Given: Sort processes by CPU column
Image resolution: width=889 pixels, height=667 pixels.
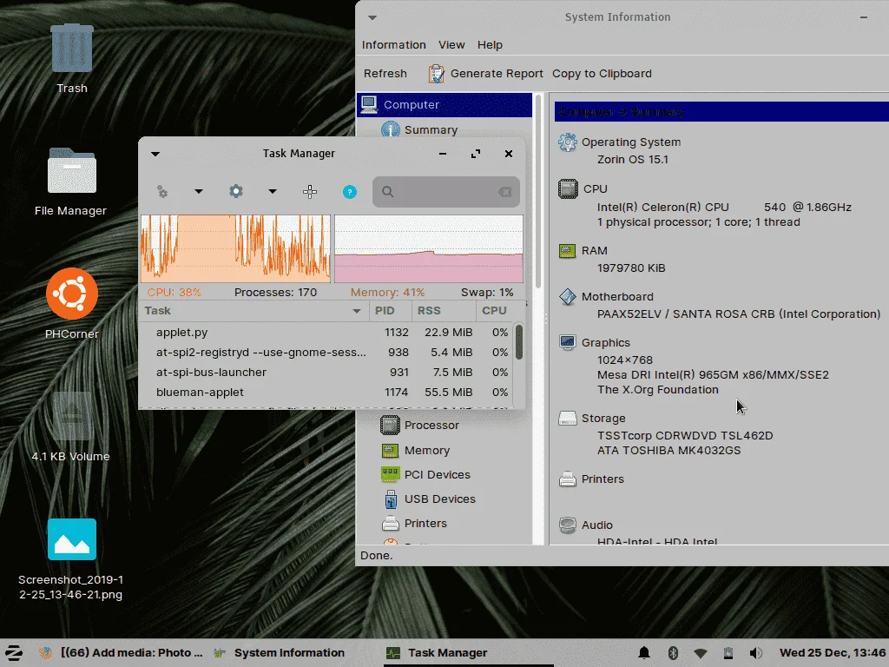Looking at the screenshot, I should [x=494, y=311].
